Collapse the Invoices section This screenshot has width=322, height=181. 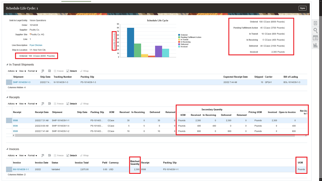(7, 149)
